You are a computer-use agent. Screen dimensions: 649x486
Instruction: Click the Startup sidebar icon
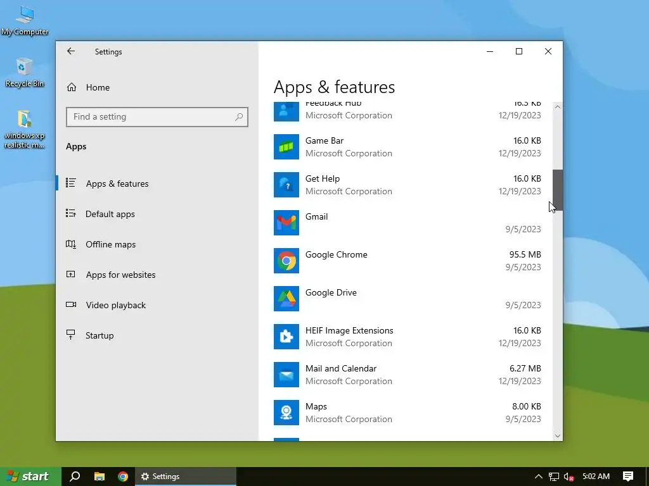[x=71, y=335]
